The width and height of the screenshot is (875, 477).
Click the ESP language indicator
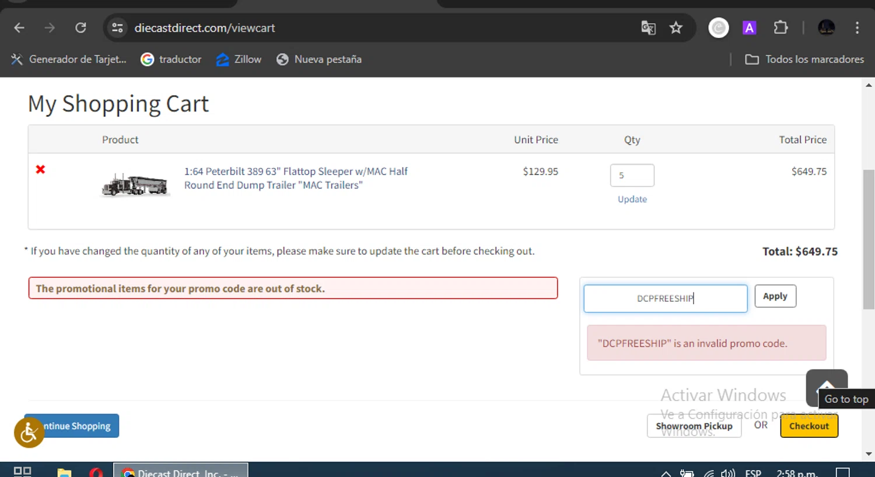[x=753, y=473]
